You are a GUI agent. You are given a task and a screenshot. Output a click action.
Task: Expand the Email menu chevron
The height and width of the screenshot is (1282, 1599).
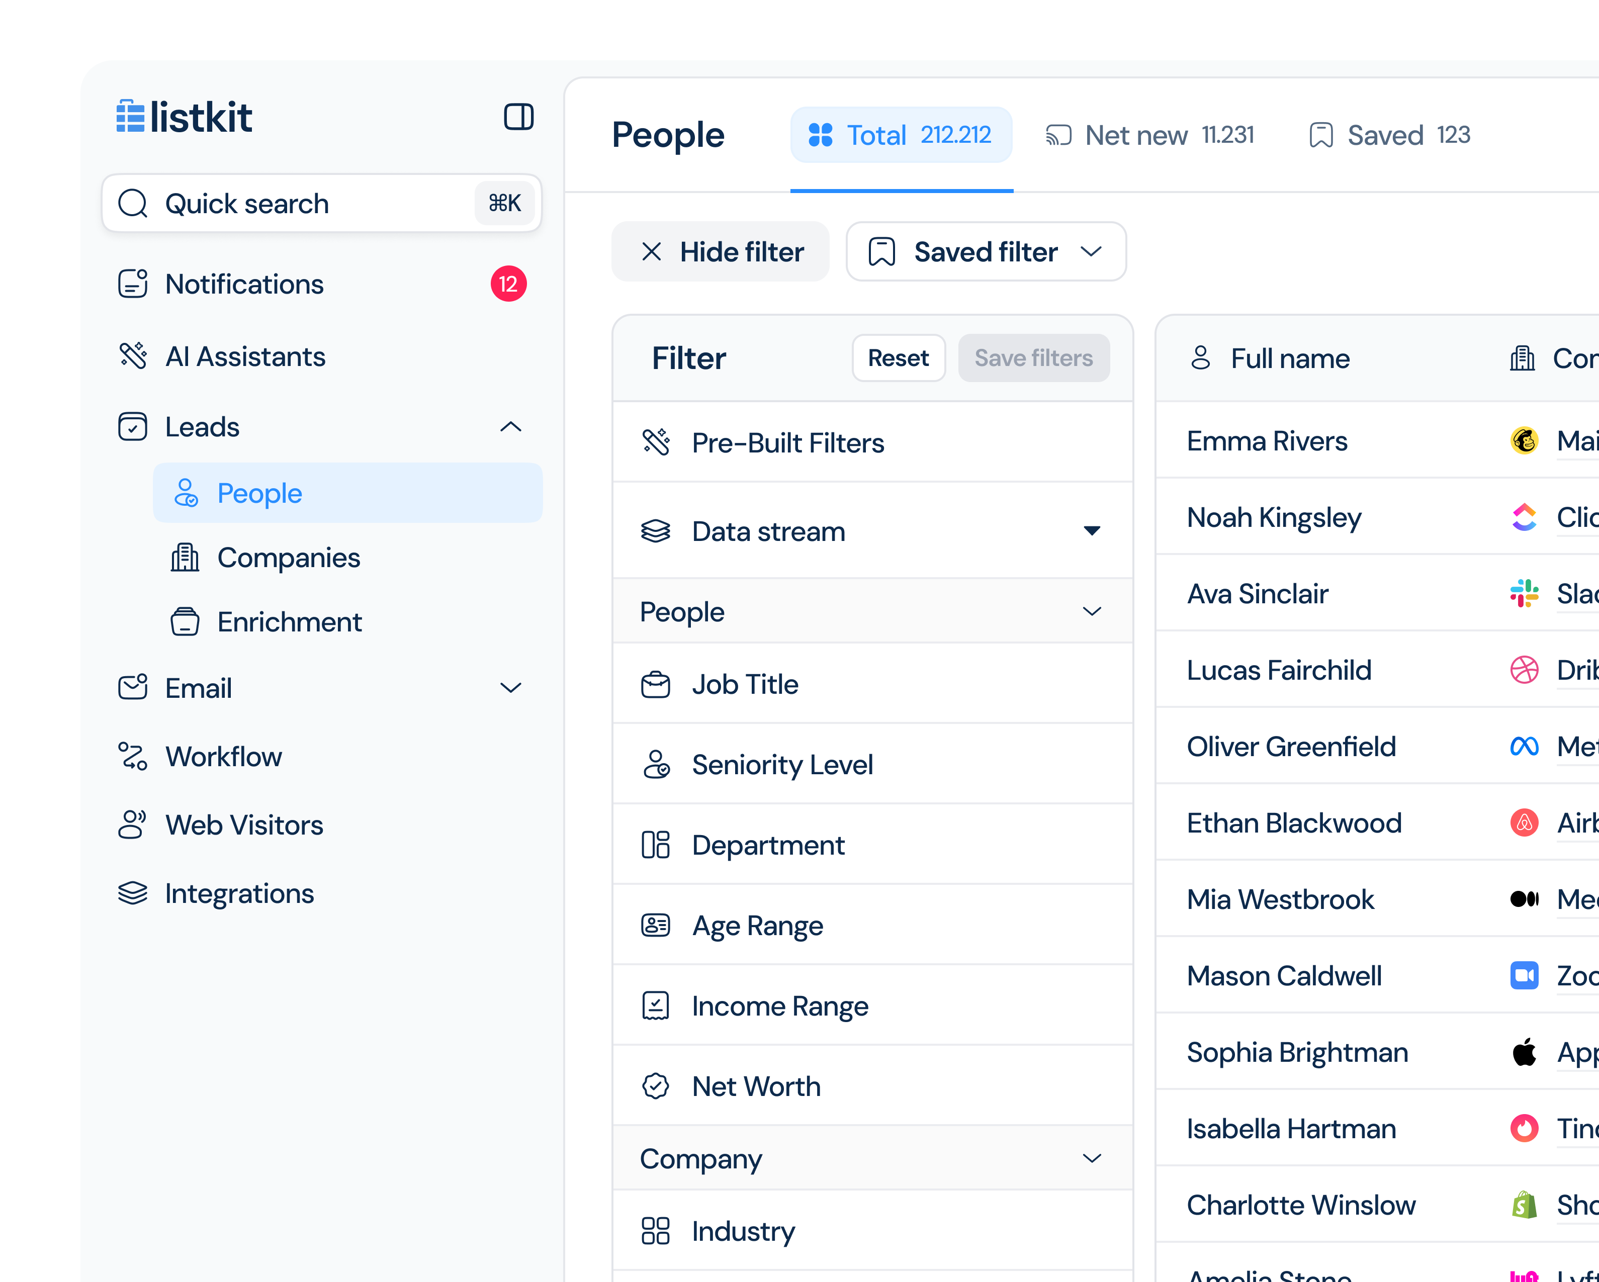[x=511, y=688]
